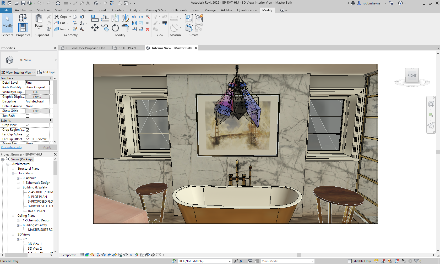
Task: Click the Detail Level value field
Action: (37, 83)
